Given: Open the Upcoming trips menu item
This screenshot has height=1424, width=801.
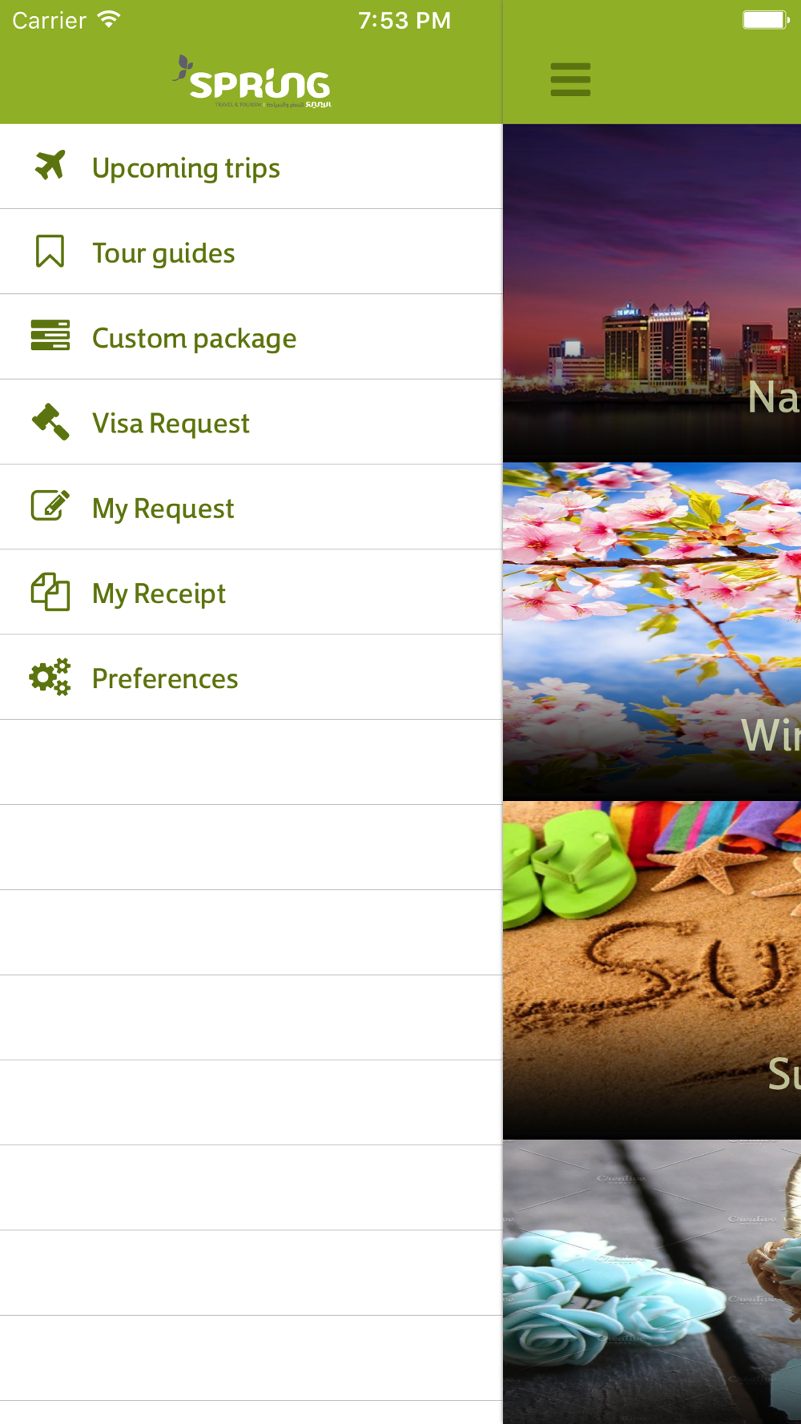Looking at the screenshot, I should [x=186, y=167].
